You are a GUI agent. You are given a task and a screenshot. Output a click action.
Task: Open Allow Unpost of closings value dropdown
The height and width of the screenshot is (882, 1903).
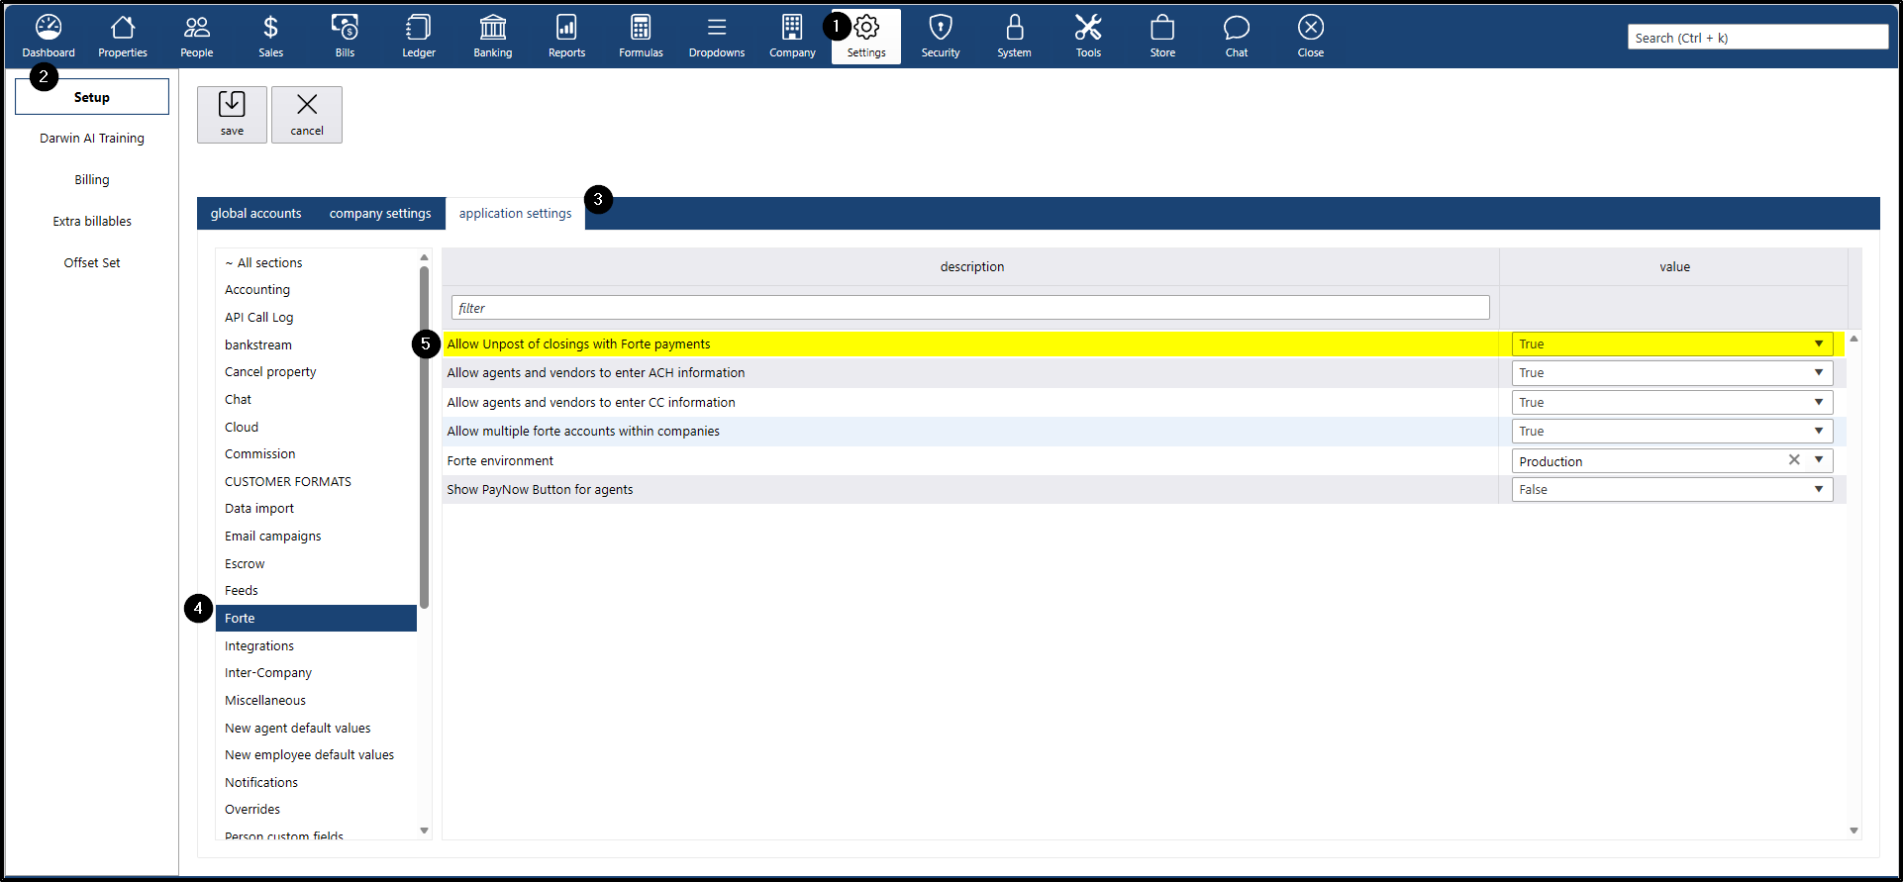(x=1819, y=343)
